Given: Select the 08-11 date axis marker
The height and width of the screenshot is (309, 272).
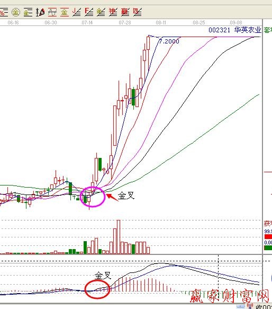Looking at the screenshot, I should point(161,23).
